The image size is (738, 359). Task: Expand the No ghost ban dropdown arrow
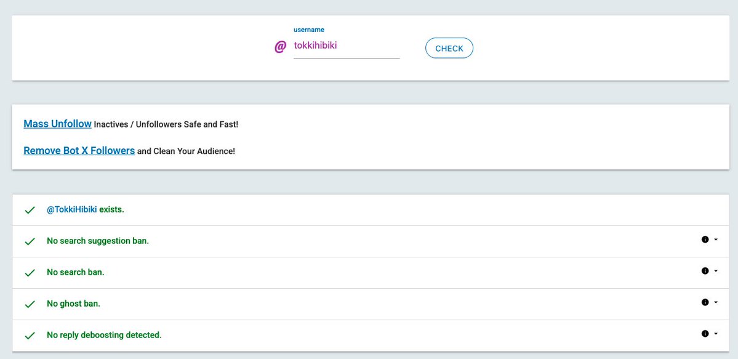point(716,302)
